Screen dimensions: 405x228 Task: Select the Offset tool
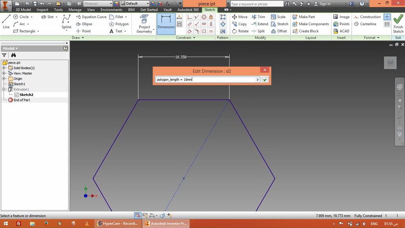tap(279, 31)
